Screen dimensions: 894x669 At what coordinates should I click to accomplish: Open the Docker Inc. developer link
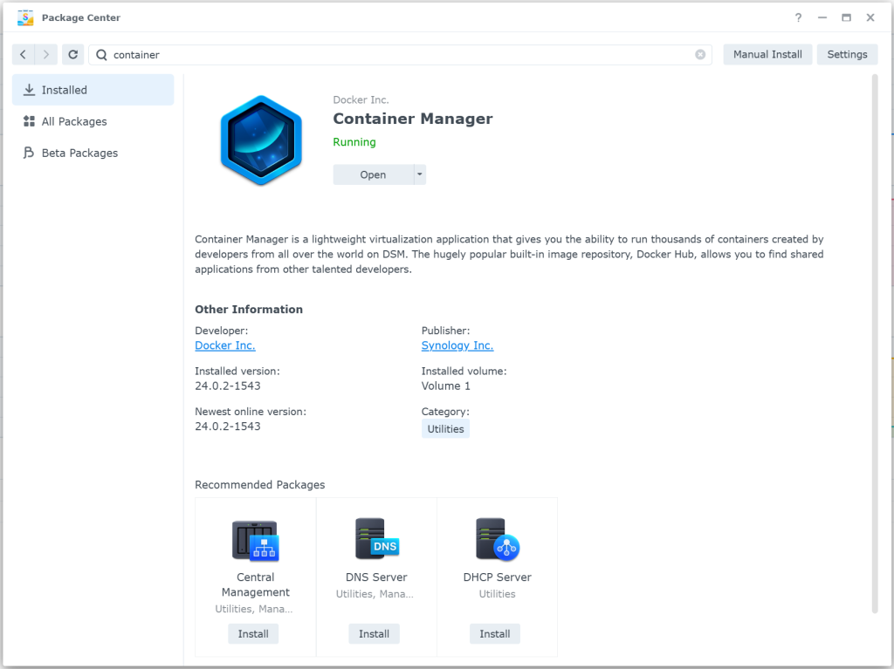(225, 345)
